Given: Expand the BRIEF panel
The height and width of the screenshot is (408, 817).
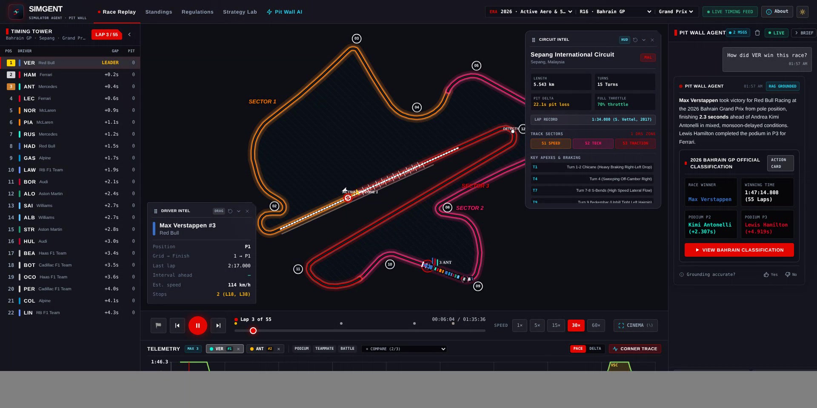Looking at the screenshot, I should click(803, 33).
